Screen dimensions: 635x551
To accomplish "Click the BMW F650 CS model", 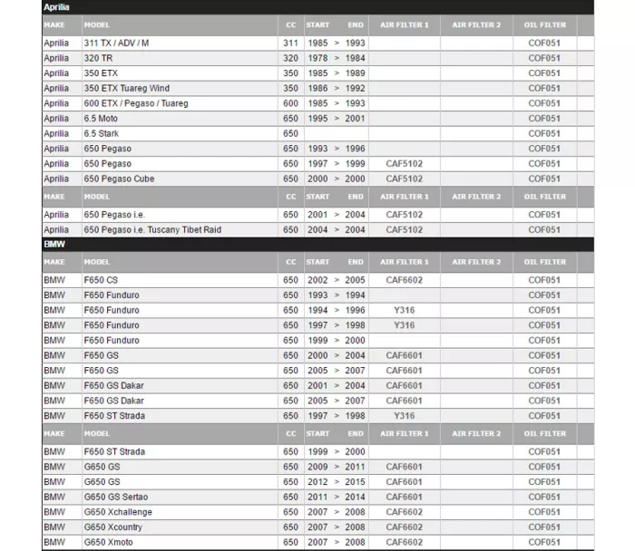I will [101, 280].
